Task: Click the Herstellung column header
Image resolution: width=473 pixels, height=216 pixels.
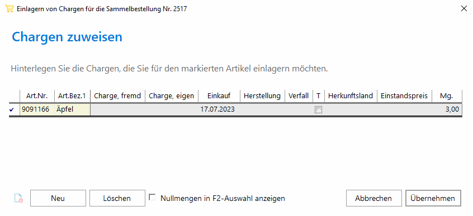Action: click(x=262, y=96)
